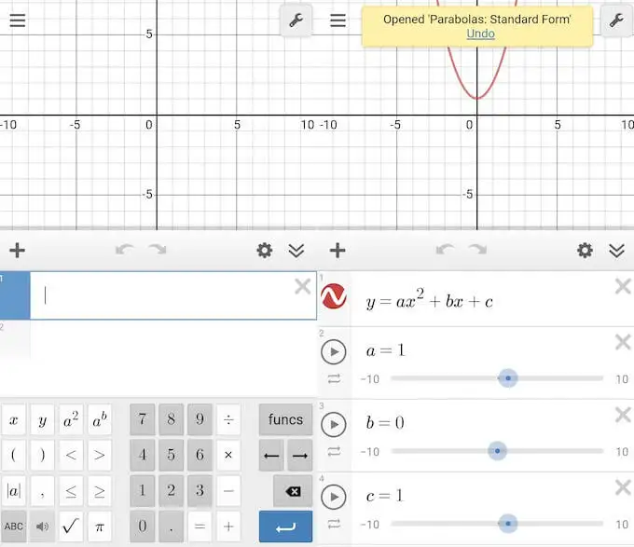
Task: Tap the minus key on keypad
Action: [228, 491]
